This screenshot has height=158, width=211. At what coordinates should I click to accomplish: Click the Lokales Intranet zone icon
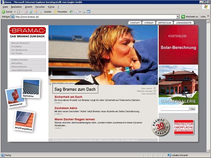point(169,155)
